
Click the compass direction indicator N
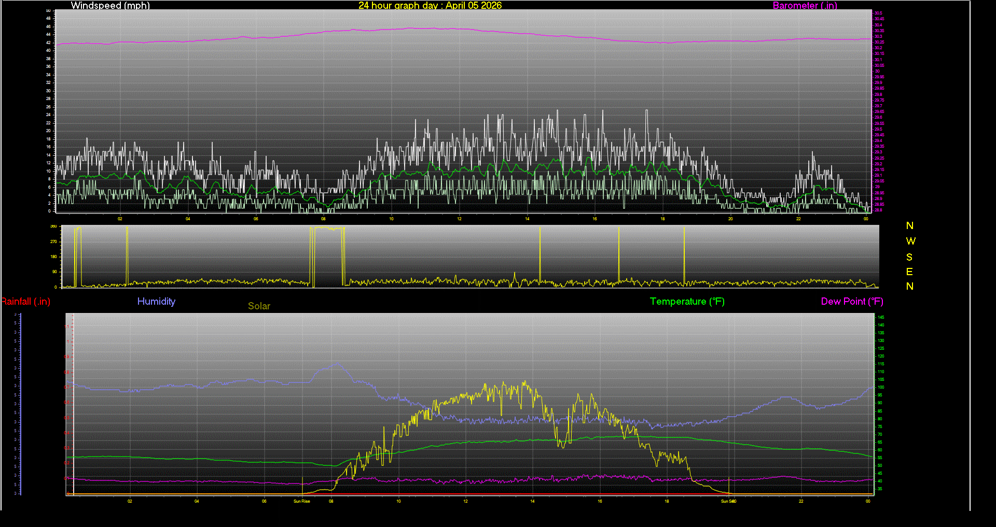tap(909, 225)
